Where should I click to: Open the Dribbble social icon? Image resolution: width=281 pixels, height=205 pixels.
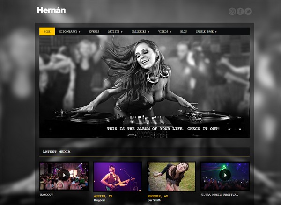coord(232,12)
